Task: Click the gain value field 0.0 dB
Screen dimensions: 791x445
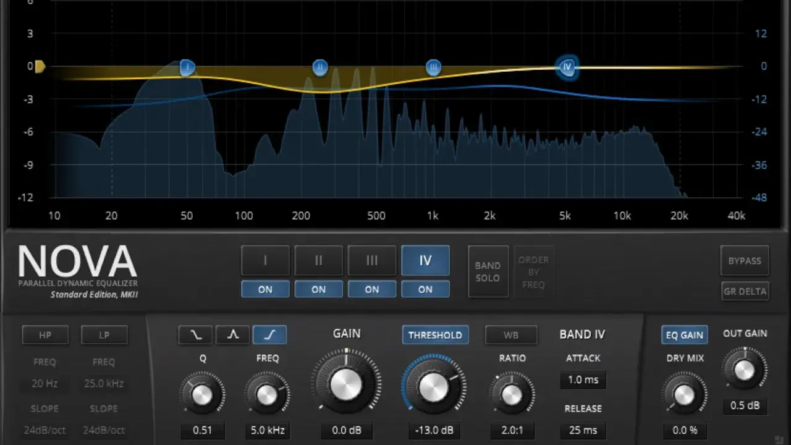Action: point(346,430)
